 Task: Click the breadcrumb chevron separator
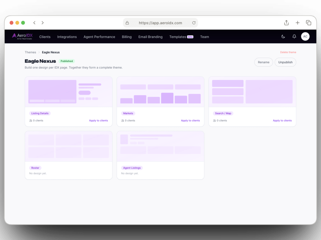(x=39, y=52)
